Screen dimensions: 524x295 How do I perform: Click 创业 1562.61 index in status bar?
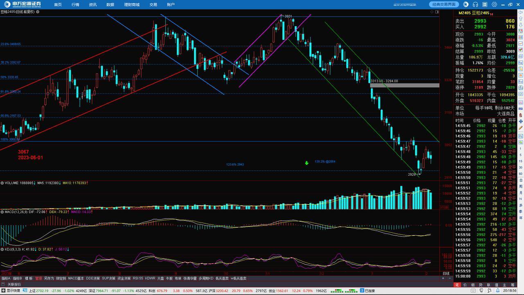point(278,291)
